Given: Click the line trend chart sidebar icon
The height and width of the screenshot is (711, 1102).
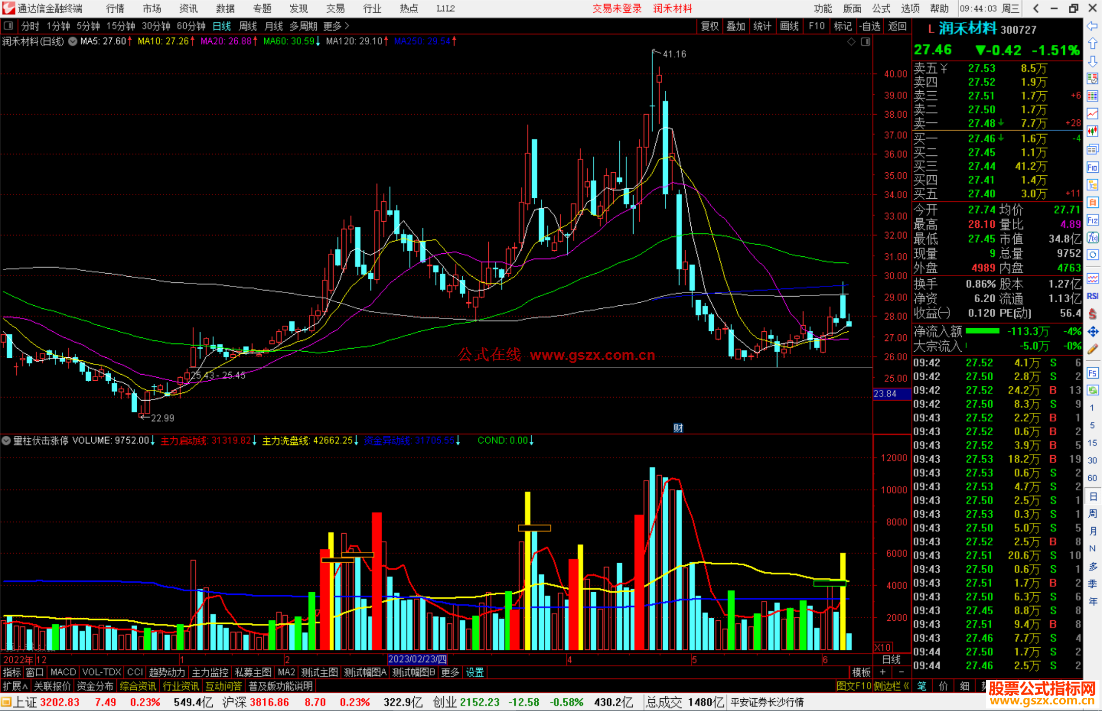Looking at the screenshot, I should pos(1092,113).
